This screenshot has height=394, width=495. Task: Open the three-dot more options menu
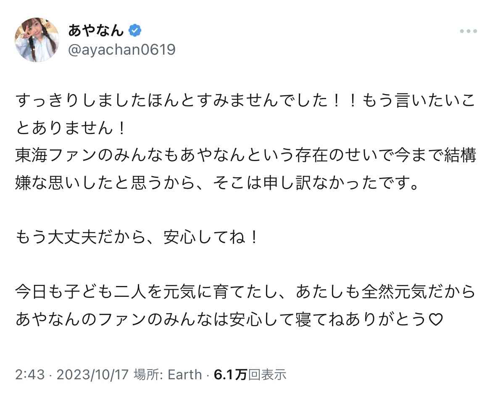[469, 31]
